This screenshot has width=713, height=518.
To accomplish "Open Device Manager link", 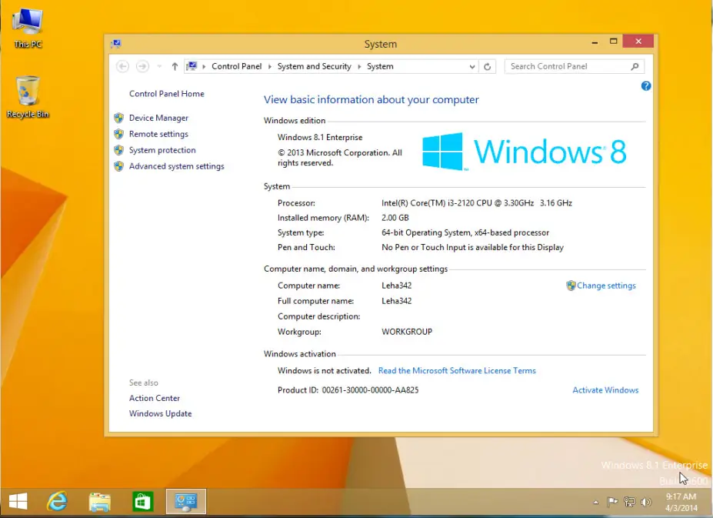I will [158, 118].
